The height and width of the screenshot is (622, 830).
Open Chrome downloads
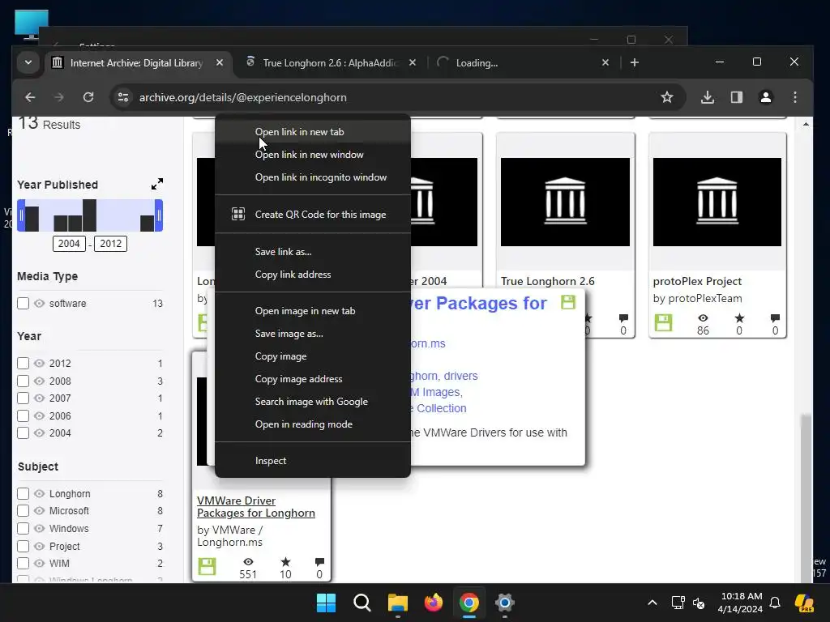(707, 97)
